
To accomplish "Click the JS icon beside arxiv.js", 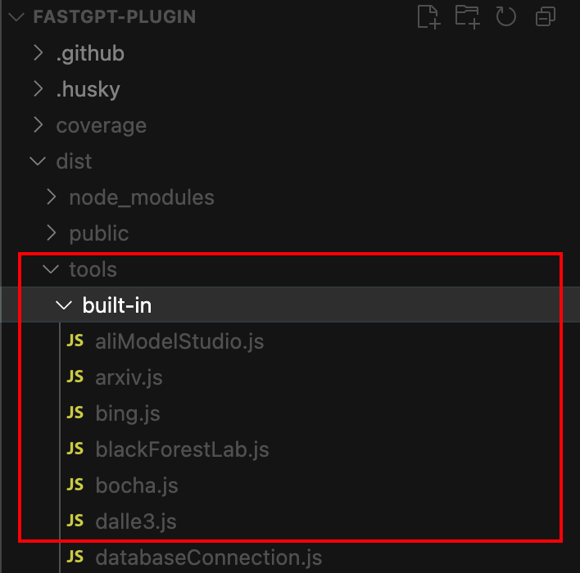I will (x=75, y=377).
